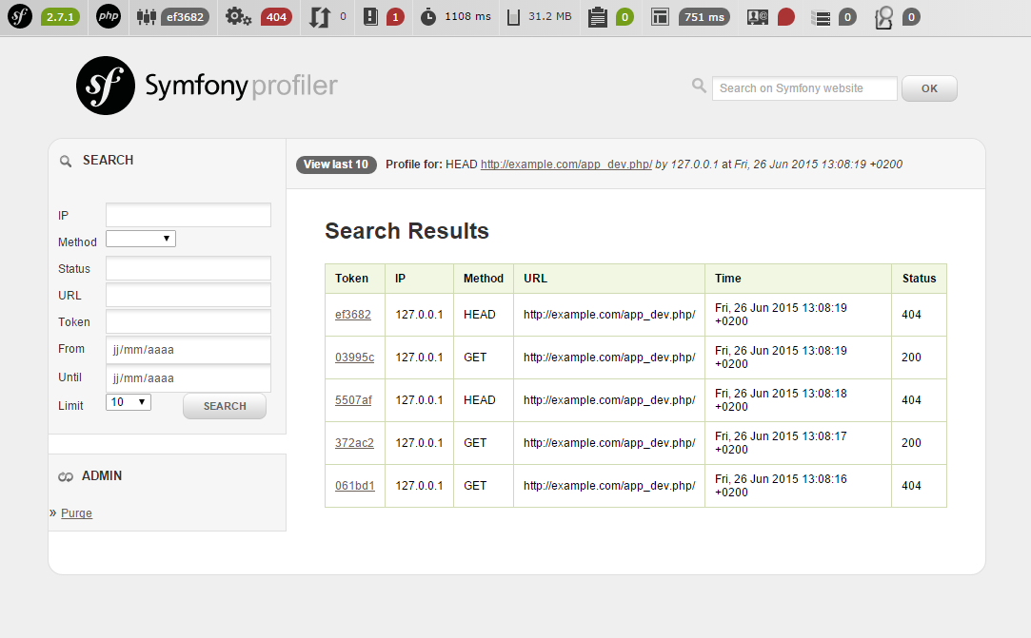
Task: Click the ADMIN section link icon
Action: pos(66,476)
